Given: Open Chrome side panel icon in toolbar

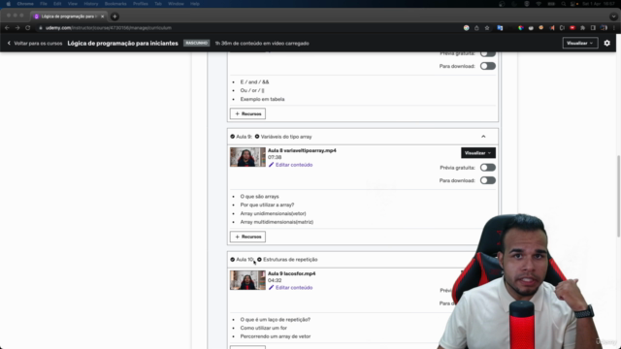Looking at the screenshot, I should tap(593, 28).
